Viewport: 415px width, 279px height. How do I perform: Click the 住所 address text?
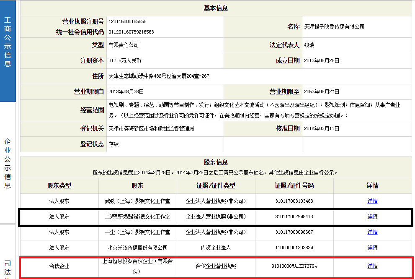[x=159, y=76]
